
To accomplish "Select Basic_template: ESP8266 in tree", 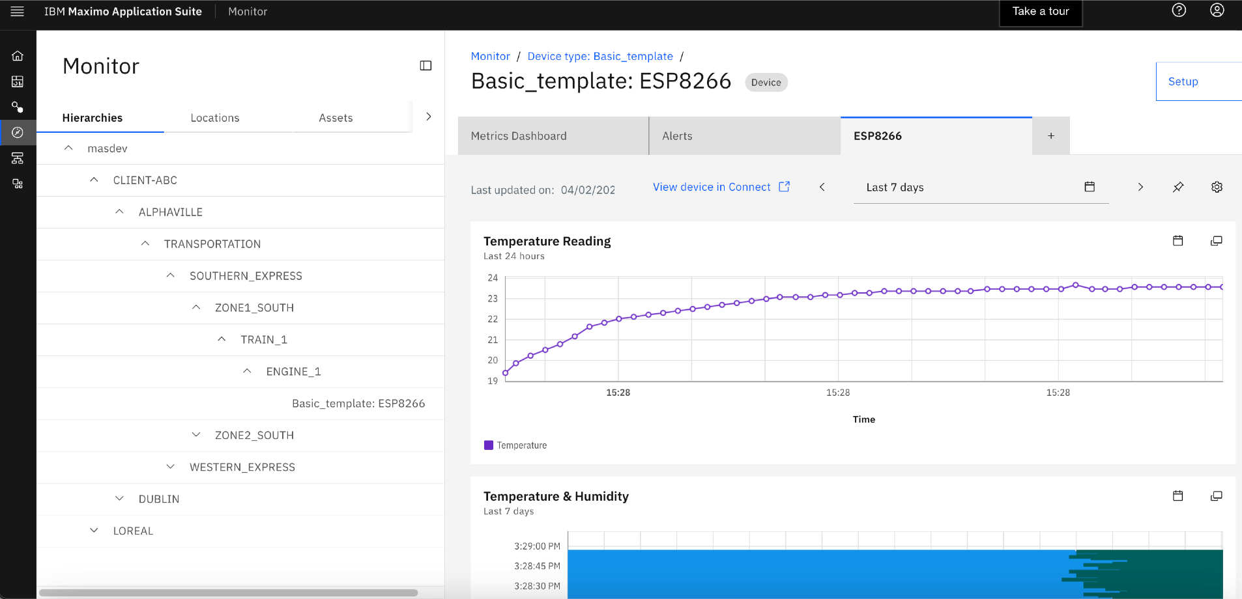I will (x=358, y=404).
